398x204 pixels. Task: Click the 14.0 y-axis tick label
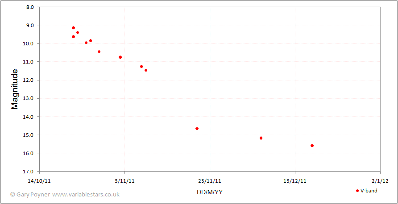(29, 117)
